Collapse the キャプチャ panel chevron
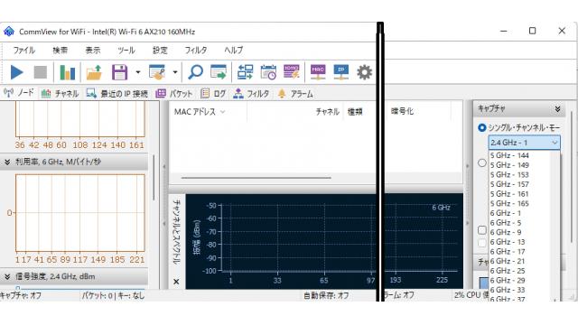The image size is (578, 325). pyautogui.click(x=557, y=108)
